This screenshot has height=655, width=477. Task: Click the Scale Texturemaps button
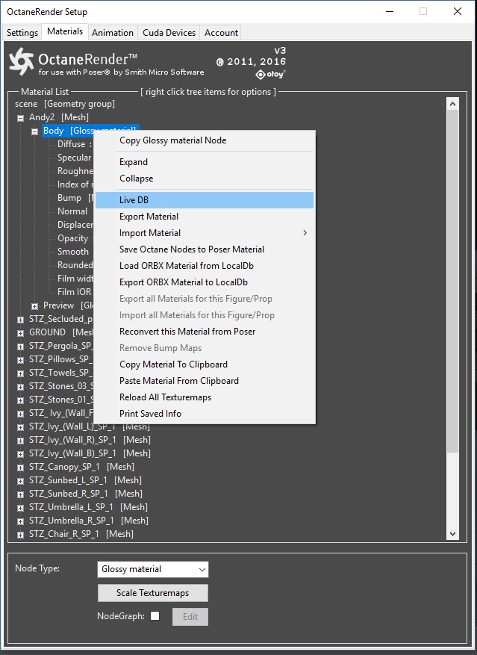(x=153, y=593)
